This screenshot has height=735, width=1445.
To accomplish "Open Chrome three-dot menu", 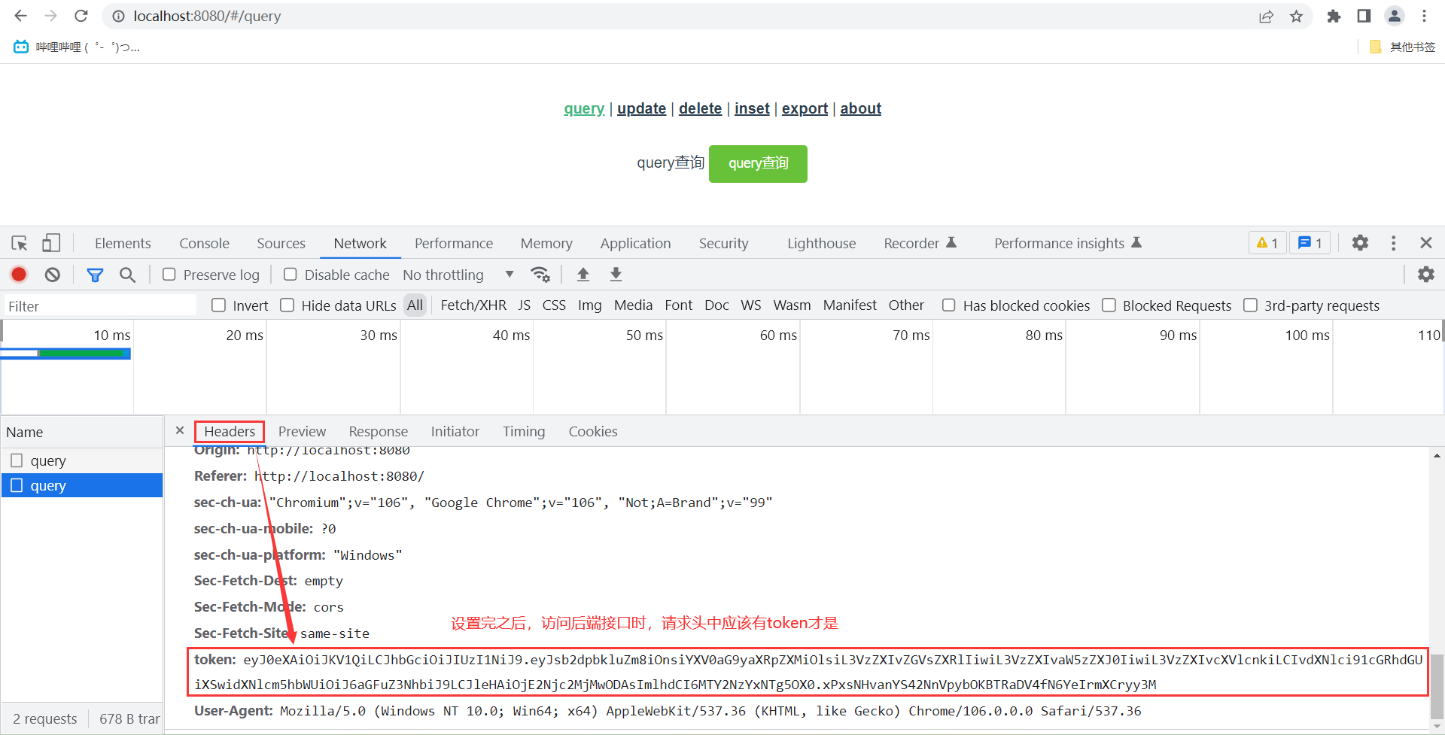I will [1425, 16].
